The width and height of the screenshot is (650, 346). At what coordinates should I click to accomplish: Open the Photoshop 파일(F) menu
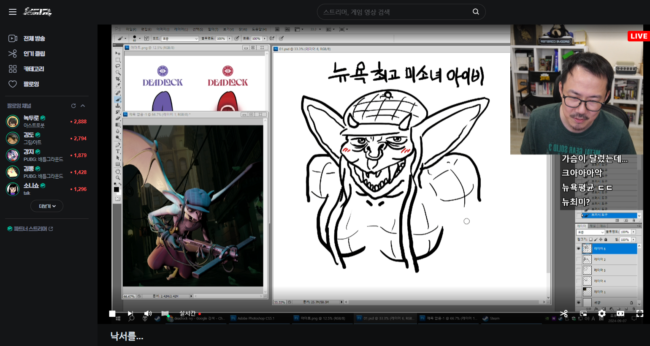pos(131,29)
